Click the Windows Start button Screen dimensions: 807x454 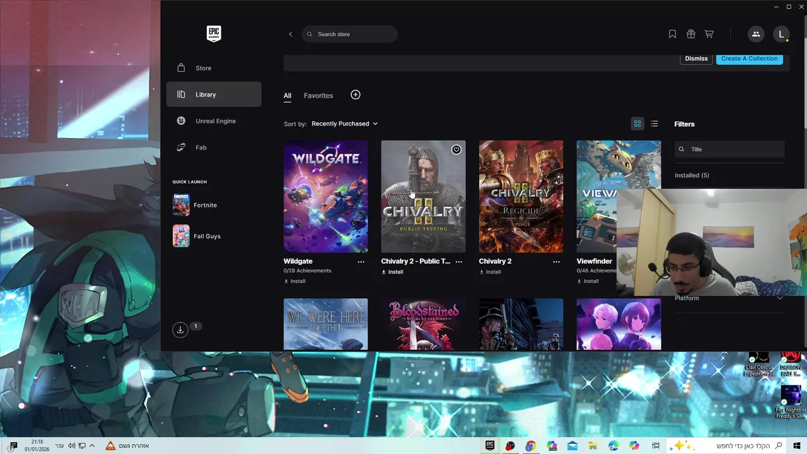coord(797,445)
